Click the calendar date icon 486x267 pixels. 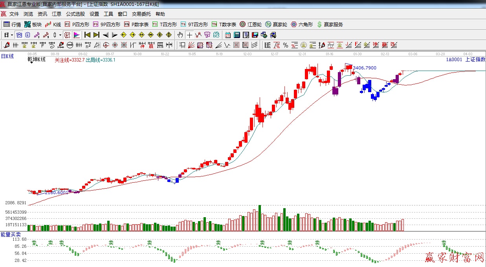(x=228, y=35)
